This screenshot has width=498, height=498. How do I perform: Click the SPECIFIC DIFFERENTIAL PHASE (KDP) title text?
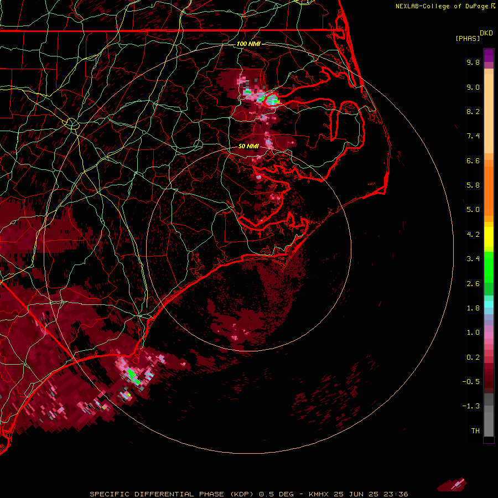click(172, 494)
